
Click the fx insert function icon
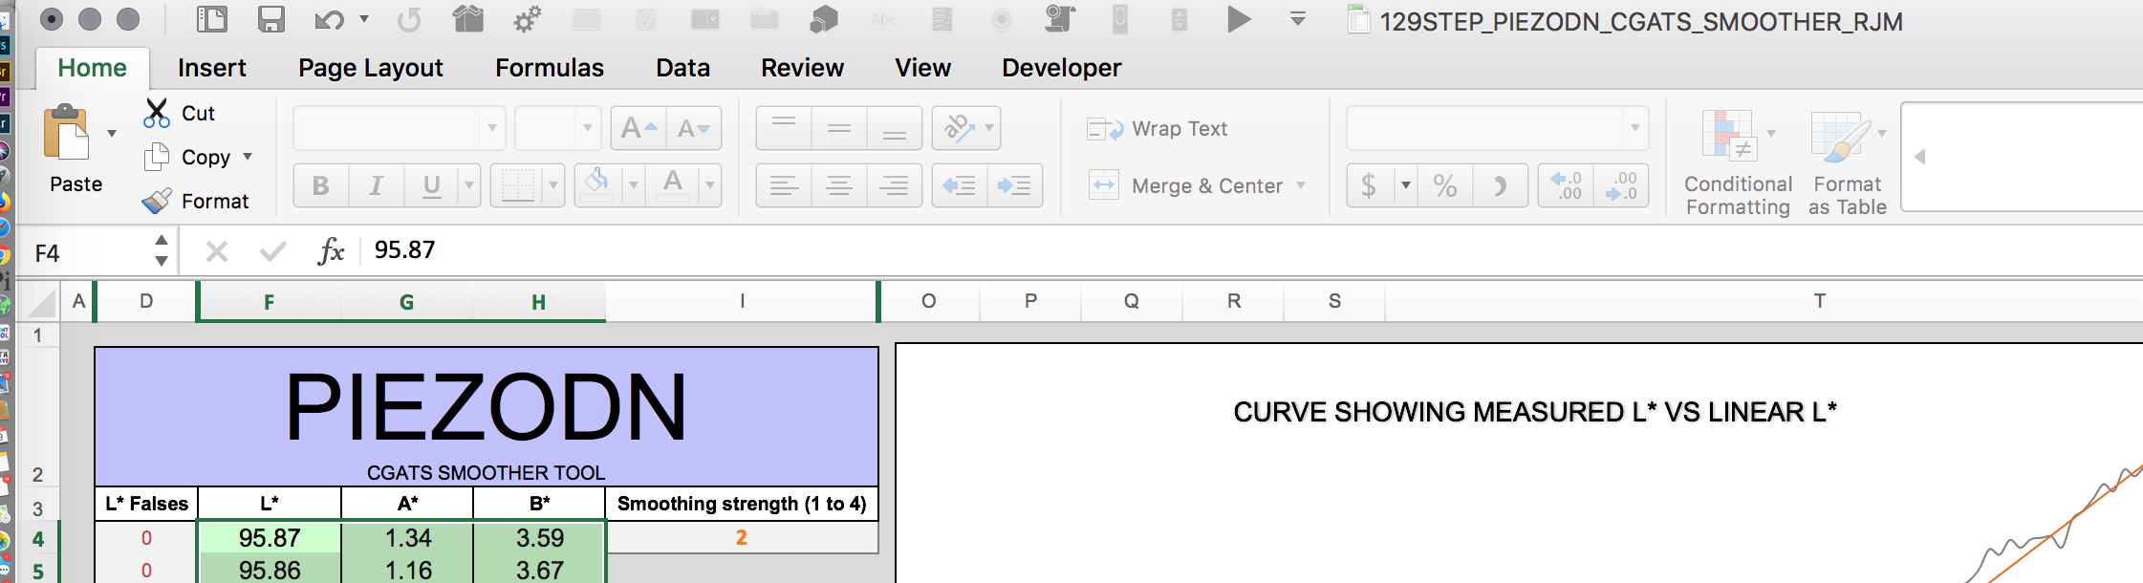(x=331, y=251)
